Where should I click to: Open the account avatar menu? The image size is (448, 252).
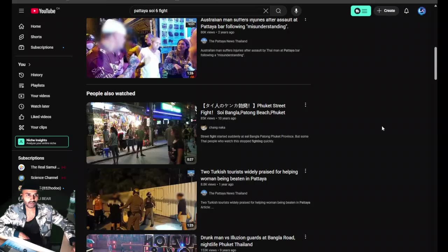pos(422,11)
